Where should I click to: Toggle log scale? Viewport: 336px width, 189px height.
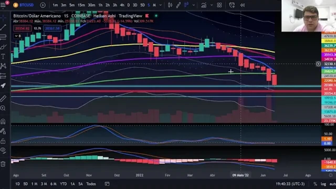click(x=323, y=184)
